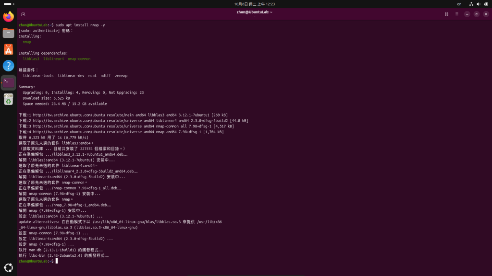Open the Files app in dock

pos(9,33)
